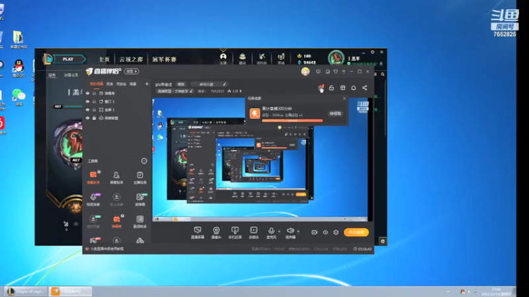Open the task list icon with red dot
Image resolution: width=529 pixels, height=297 pixels.
tap(321, 88)
